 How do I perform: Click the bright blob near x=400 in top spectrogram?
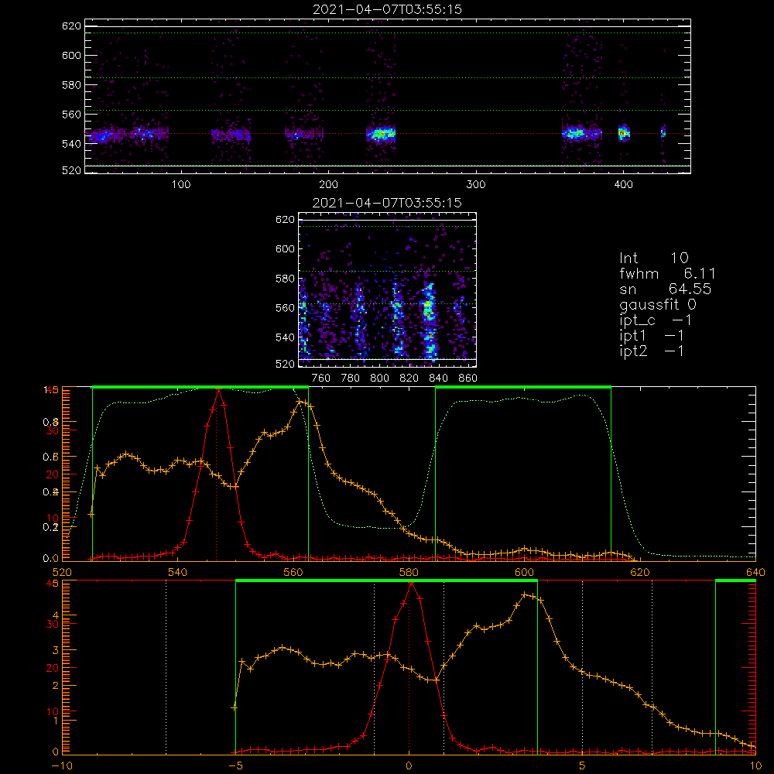click(624, 133)
